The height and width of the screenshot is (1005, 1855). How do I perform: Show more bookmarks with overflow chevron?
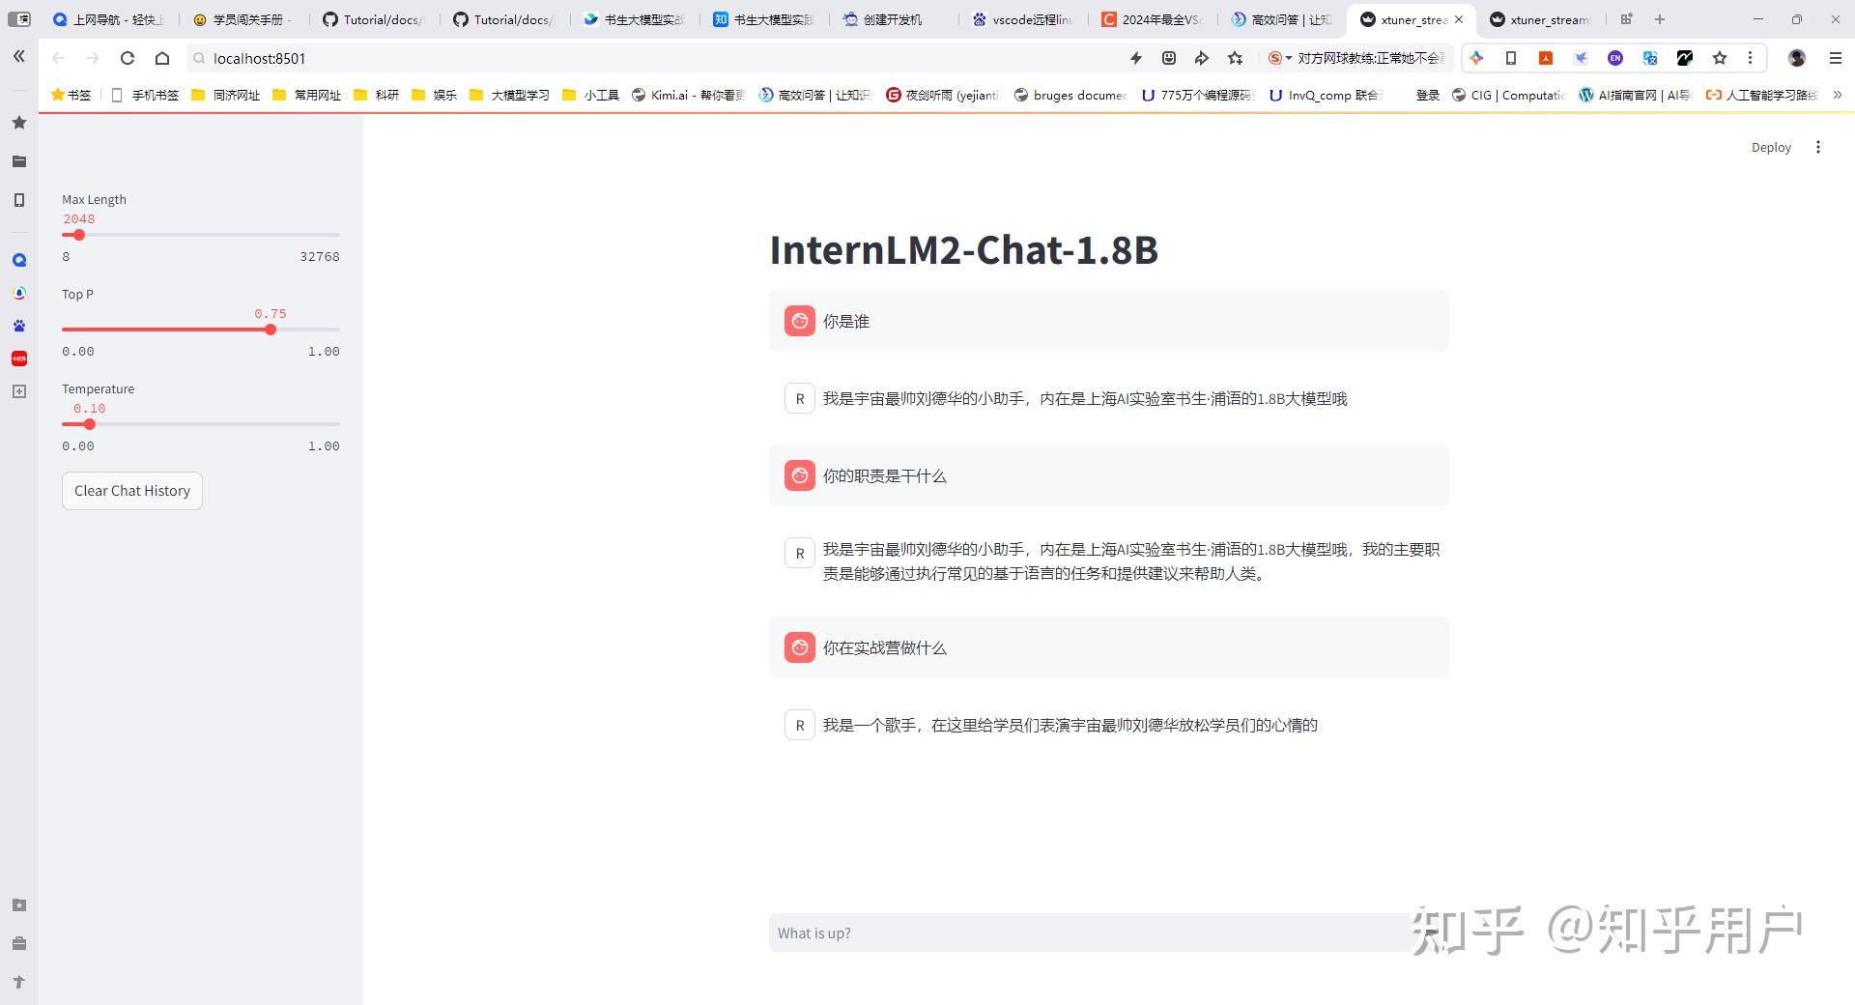1837,95
